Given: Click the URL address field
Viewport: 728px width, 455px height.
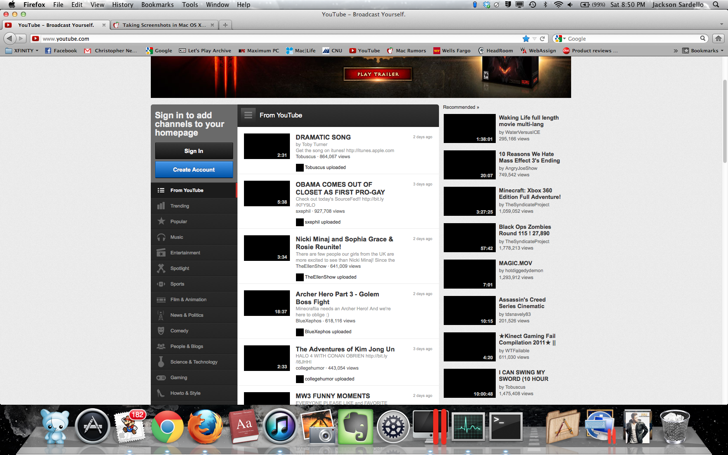Looking at the screenshot, I should 282,39.
